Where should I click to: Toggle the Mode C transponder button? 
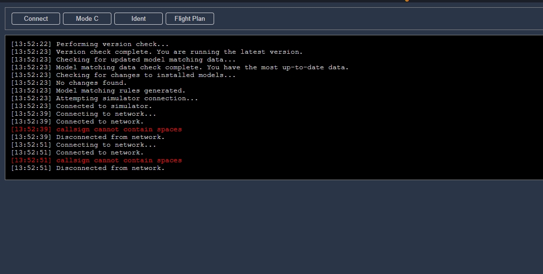pos(87,19)
